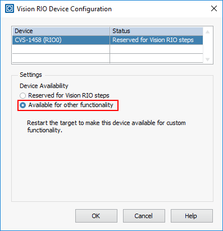Click the empty second row Device cell

[61, 49]
